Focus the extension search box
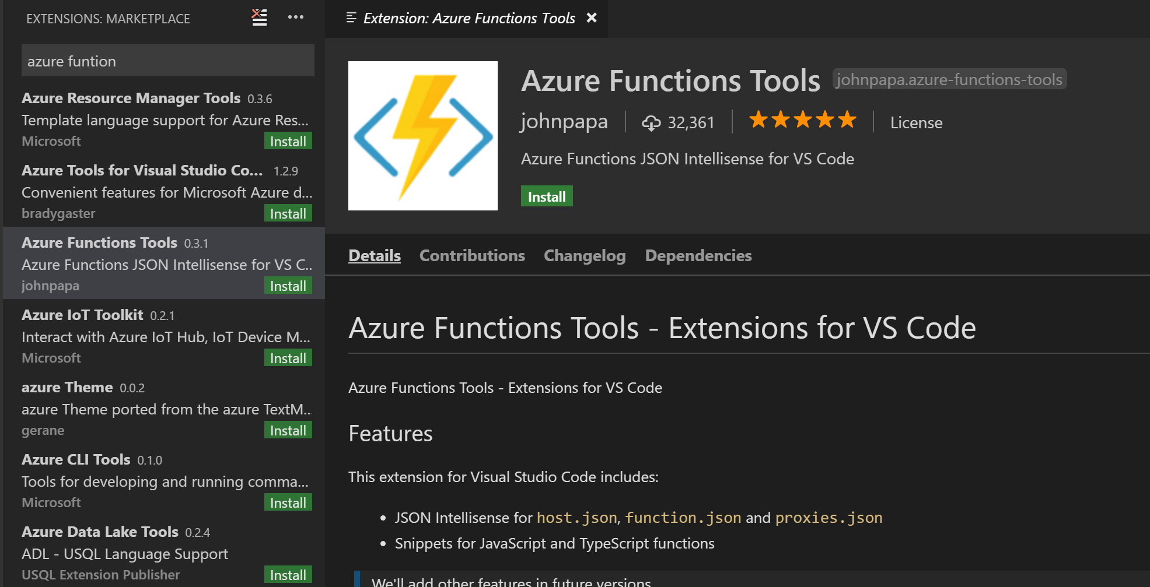 [x=168, y=61]
